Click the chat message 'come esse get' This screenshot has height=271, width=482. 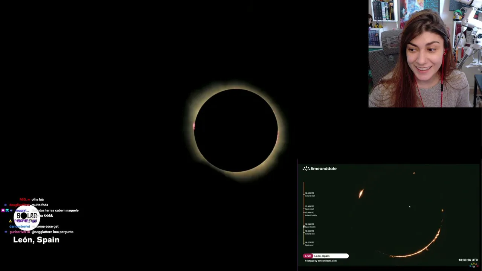[x=47, y=227]
